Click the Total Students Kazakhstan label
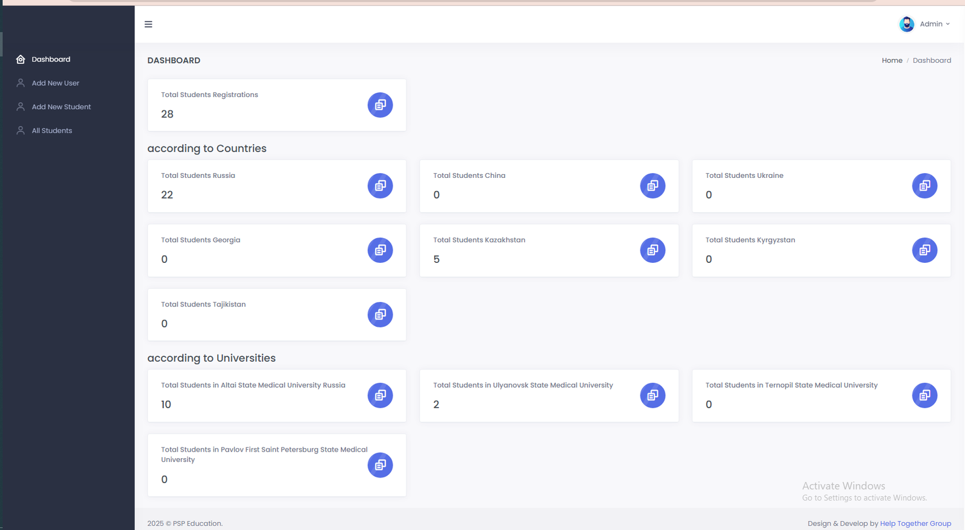The image size is (965, 530). pyautogui.click(x=479, y=240)
